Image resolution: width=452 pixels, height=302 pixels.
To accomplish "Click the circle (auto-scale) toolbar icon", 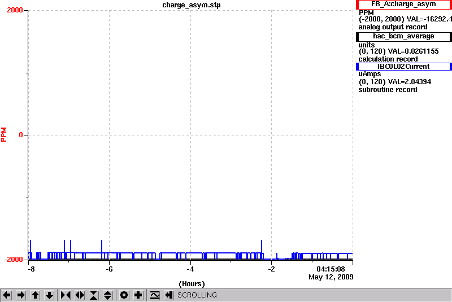I will click(124, 295).
